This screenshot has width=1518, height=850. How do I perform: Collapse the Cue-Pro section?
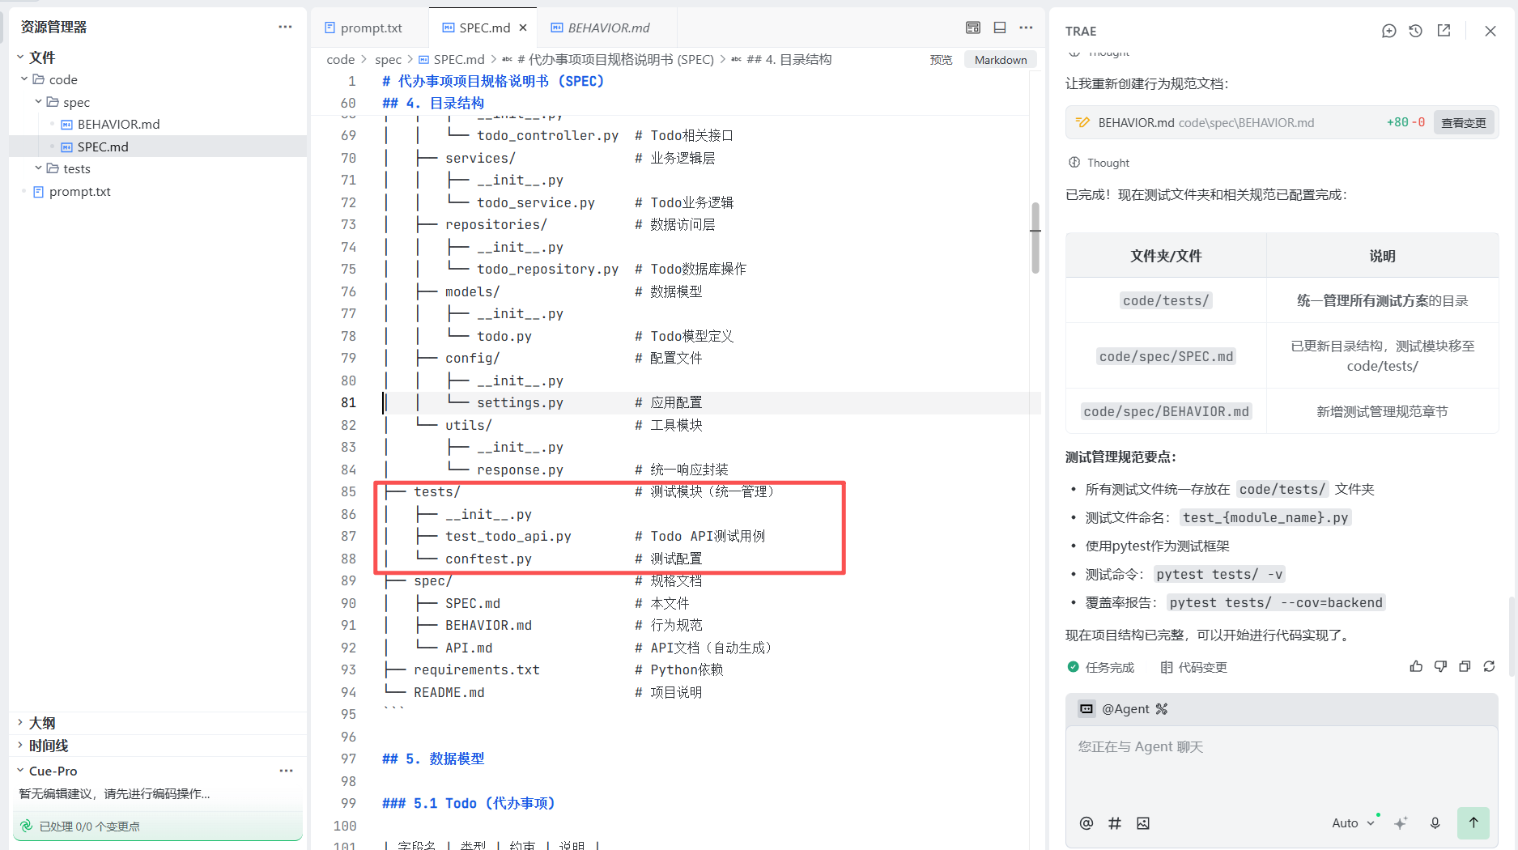click(20, 770)
